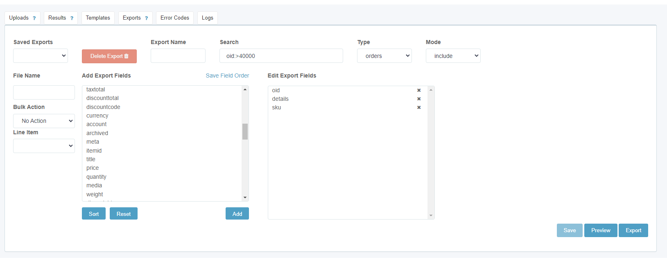The image size is (667, 262).
Task: Remove the sku export field
Action: point(419,107)
